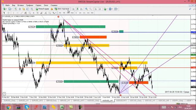This screenshot has height=110, width=196.
Task: Open the Вид menu
Action: pos(13,5)
